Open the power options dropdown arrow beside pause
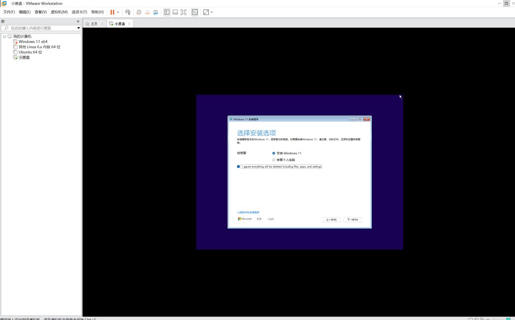 118,12
